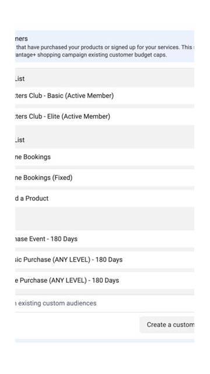Click the blank gray group header above Purchase Event
This screenshot has height=374, width=210.
click(105, 219)
